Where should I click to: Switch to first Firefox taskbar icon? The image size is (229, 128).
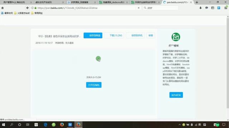click(x=62, y=125)
